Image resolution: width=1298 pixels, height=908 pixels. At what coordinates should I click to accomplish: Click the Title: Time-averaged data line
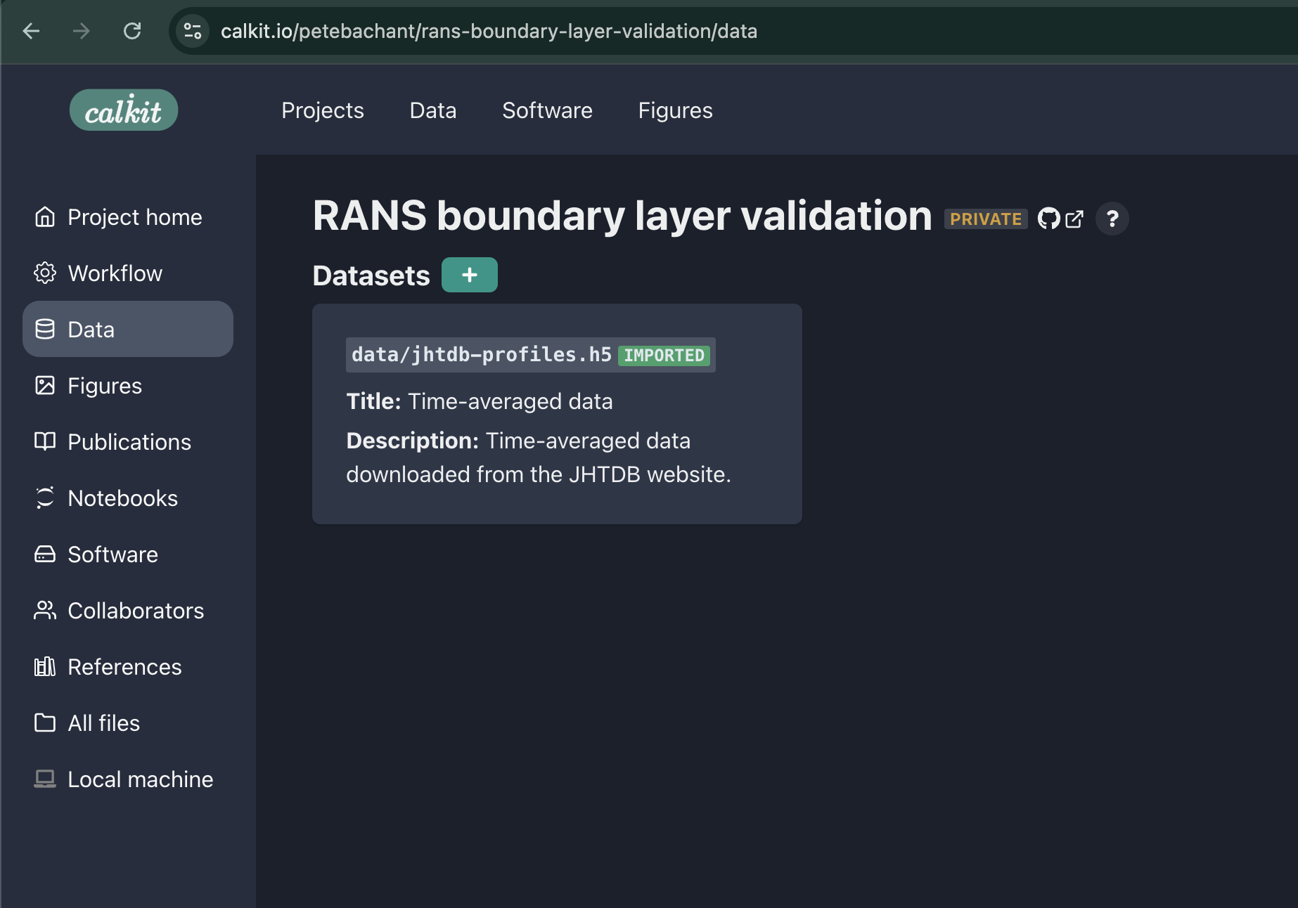[x=480, y=401]
